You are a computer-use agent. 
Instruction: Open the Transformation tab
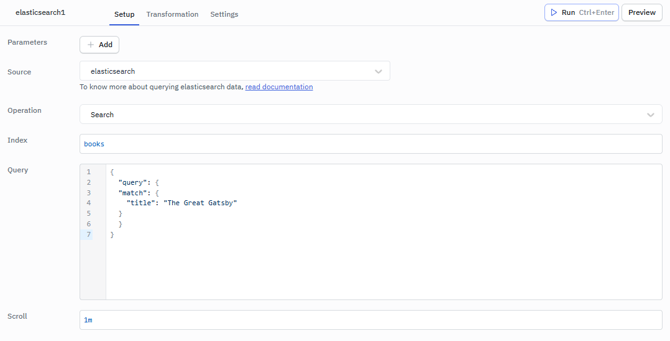point(172,14)
